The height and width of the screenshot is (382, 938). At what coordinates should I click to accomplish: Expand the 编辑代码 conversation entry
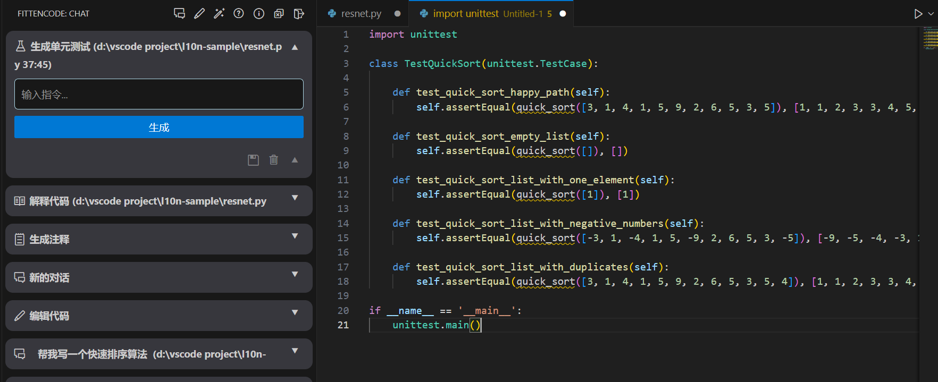pyautogui.click(x=295, y=313)
